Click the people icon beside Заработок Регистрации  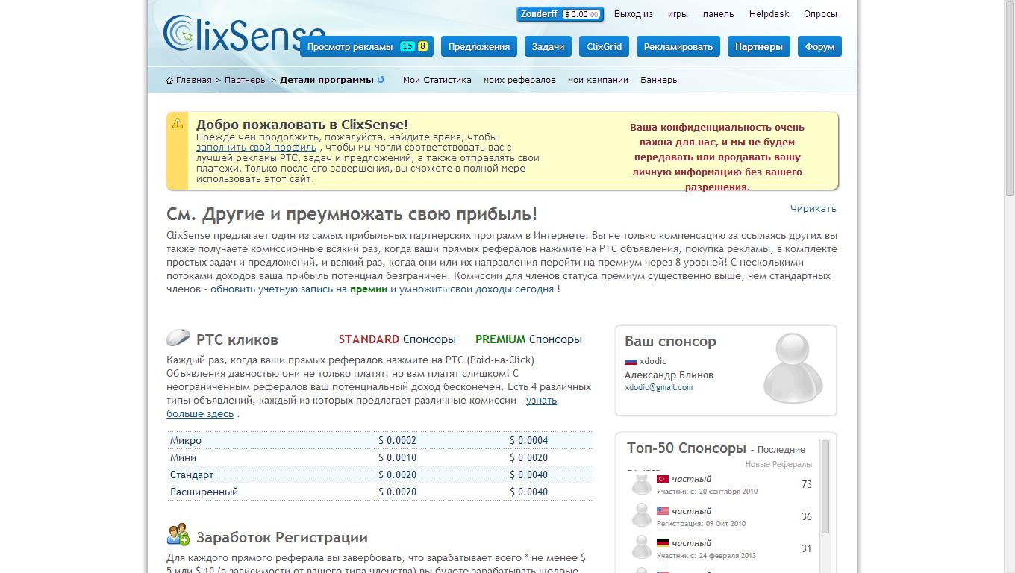click(x=178, y=534)
